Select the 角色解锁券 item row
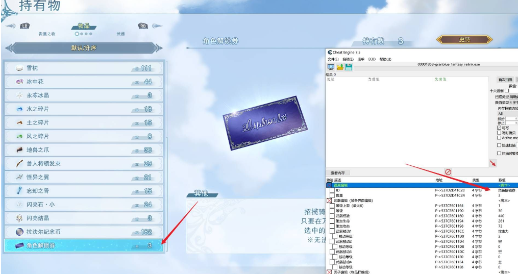Screen dimensions: 518x274 [x=84, y=245]
